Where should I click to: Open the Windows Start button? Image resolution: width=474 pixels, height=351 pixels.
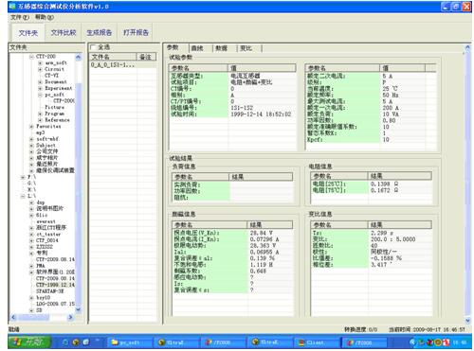29,342
